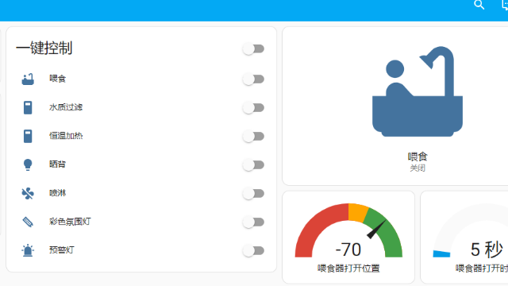
Task: Switch on 恒温加热 toggle
Action: [x=254, y=136]
